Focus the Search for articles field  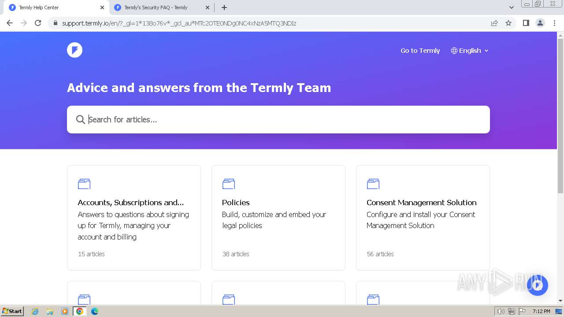278,119
